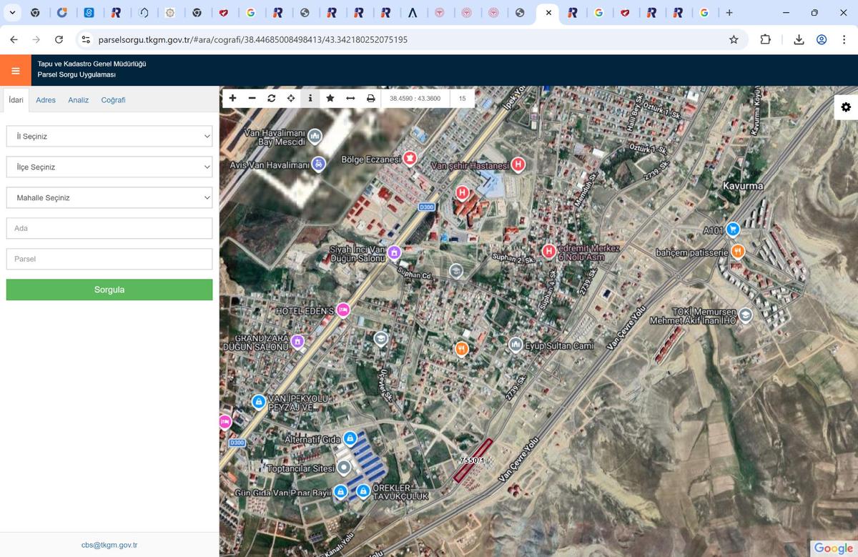Screen dimensions: 858x557
Task: Switch to the Adres tab
Action: pyautogui.click(x=46, y=100)
